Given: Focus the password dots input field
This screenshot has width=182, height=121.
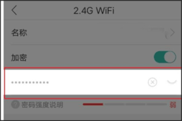Looking at the screenshot, I should pyautogui.click(x=93, y=82).
